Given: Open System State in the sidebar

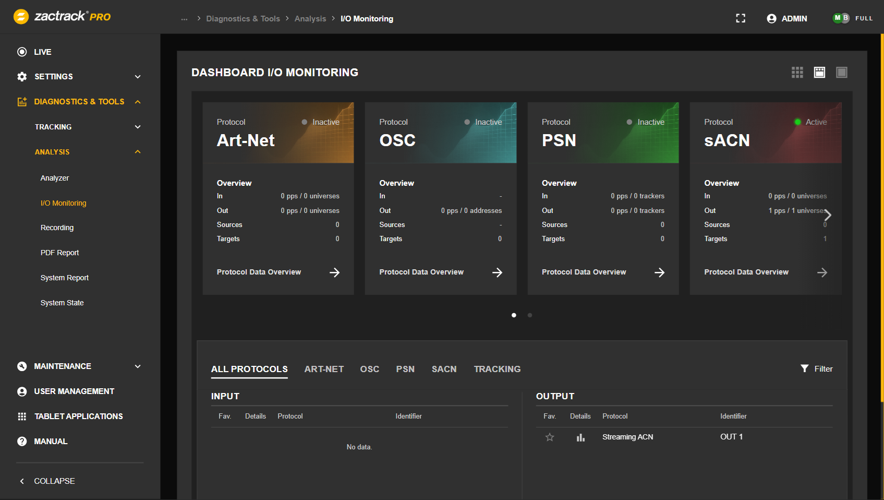Looking at the screenshot, I should point(62,303).
